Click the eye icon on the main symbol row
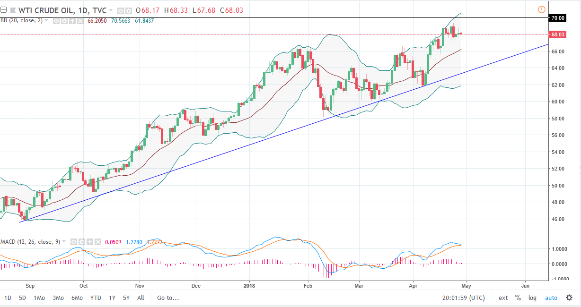This screenshot has width=581, height=307. [120, 10]
